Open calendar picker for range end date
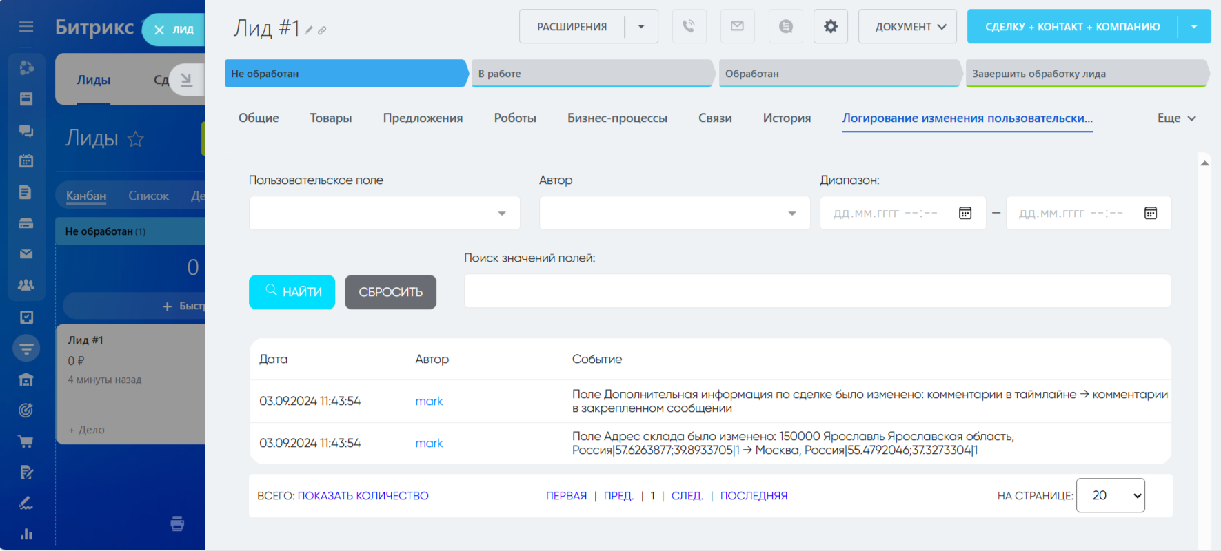 point(1151,214)
